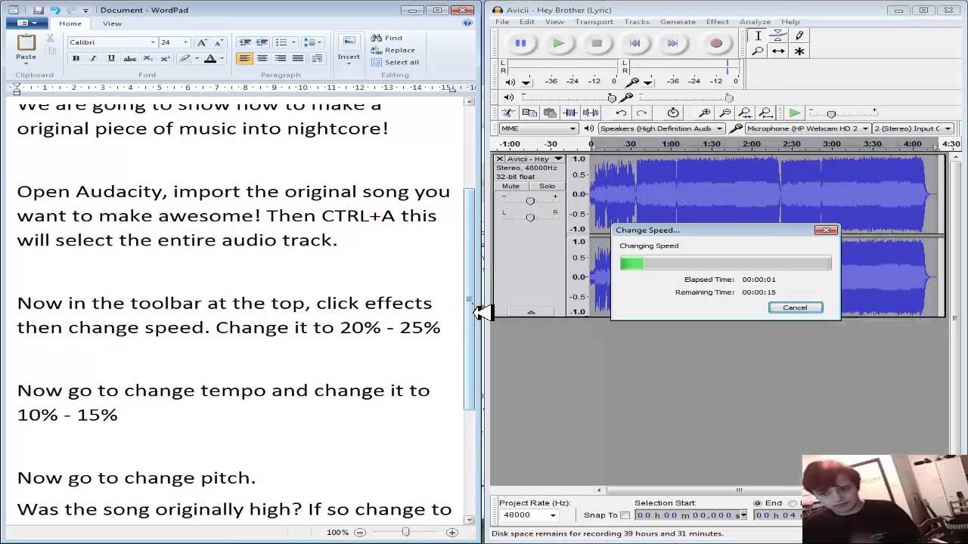Open the Generate menu in Audacity
This screenshot has height=544, width=968.
(x=678, y=22)
